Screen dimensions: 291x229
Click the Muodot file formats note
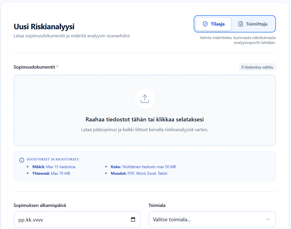pyautogui.click(x=139, y=173)
